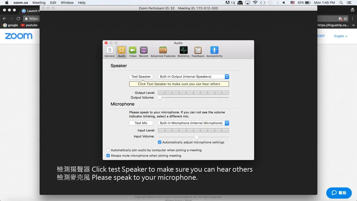Reload the page in Chrome

(x=18, y=18)
